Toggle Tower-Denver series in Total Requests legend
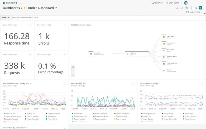Viewport: 206px width, 129px height. [x=190, y=119]
